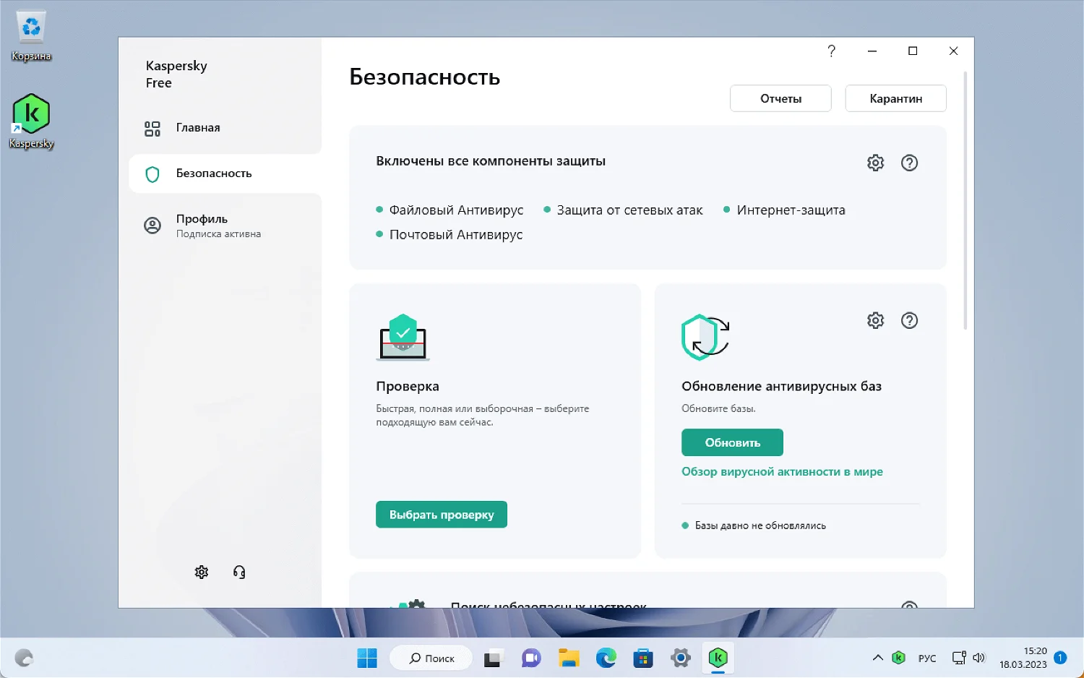This screenshot has width=1084, height=678.
Task: Open the Windows Start menu
Action: pos(367,658)
